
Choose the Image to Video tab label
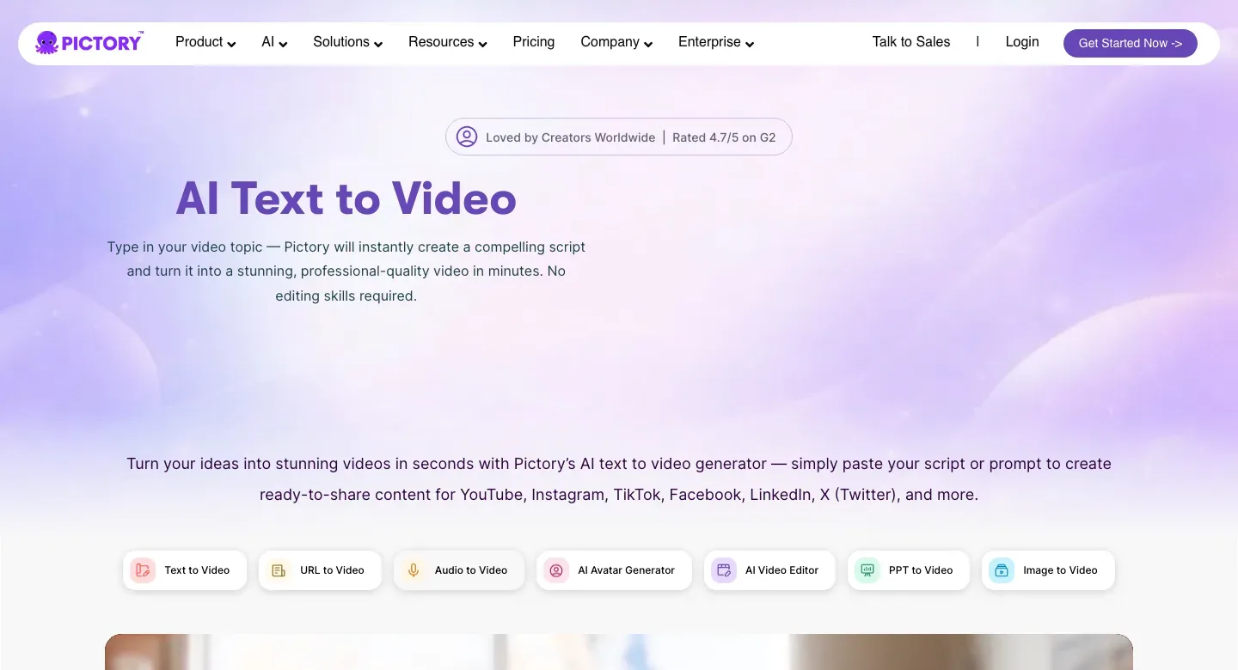click(1060, 570)
